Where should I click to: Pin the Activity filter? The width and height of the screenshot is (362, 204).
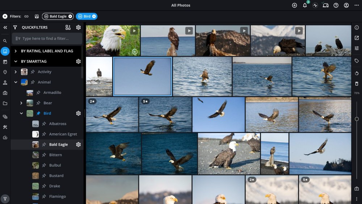point(33,72)
